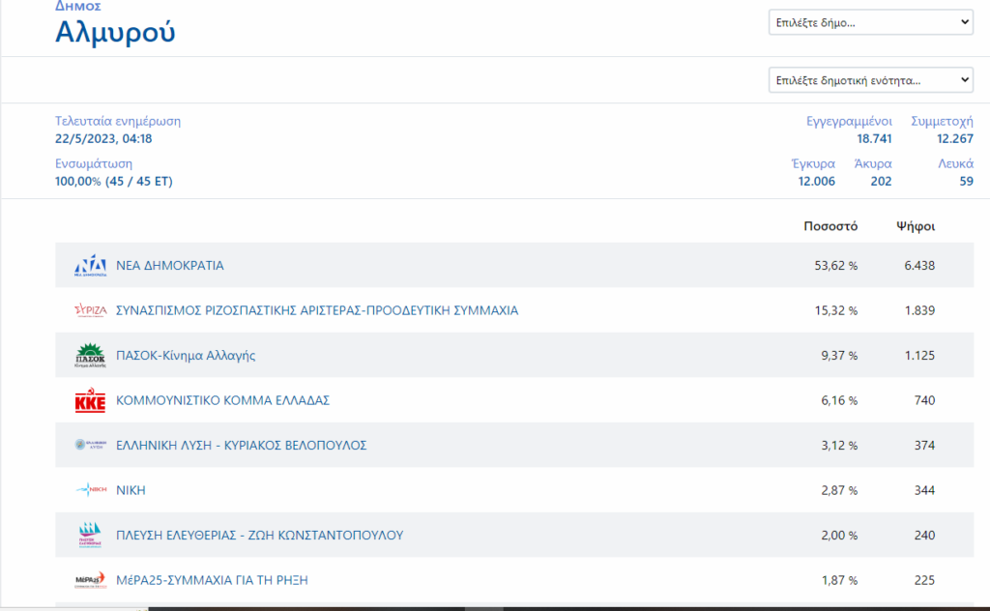Select the ΠΑΣΟΚ-Κίνημα Αλλαγής link
Screen dimensions: 990x611
(186, 356)
